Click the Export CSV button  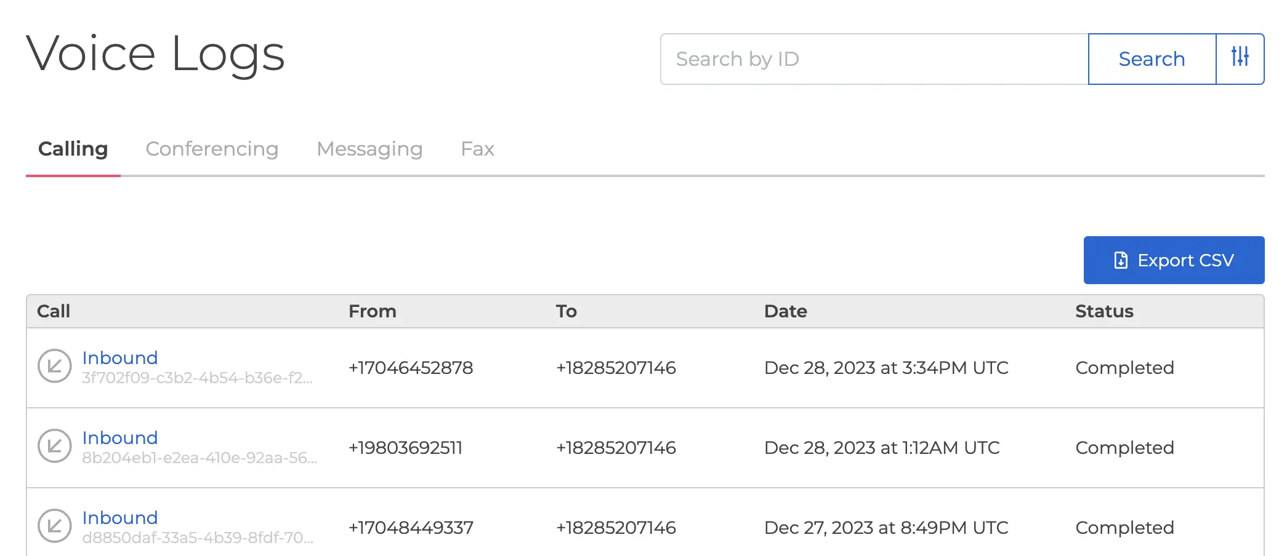click(1174, 260)
